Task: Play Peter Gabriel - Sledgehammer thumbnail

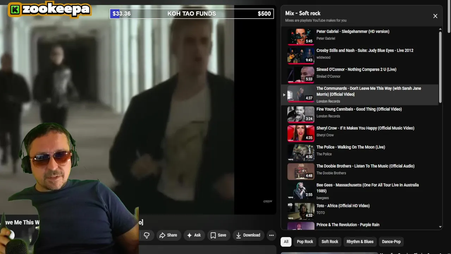Action: coord(301,37)
